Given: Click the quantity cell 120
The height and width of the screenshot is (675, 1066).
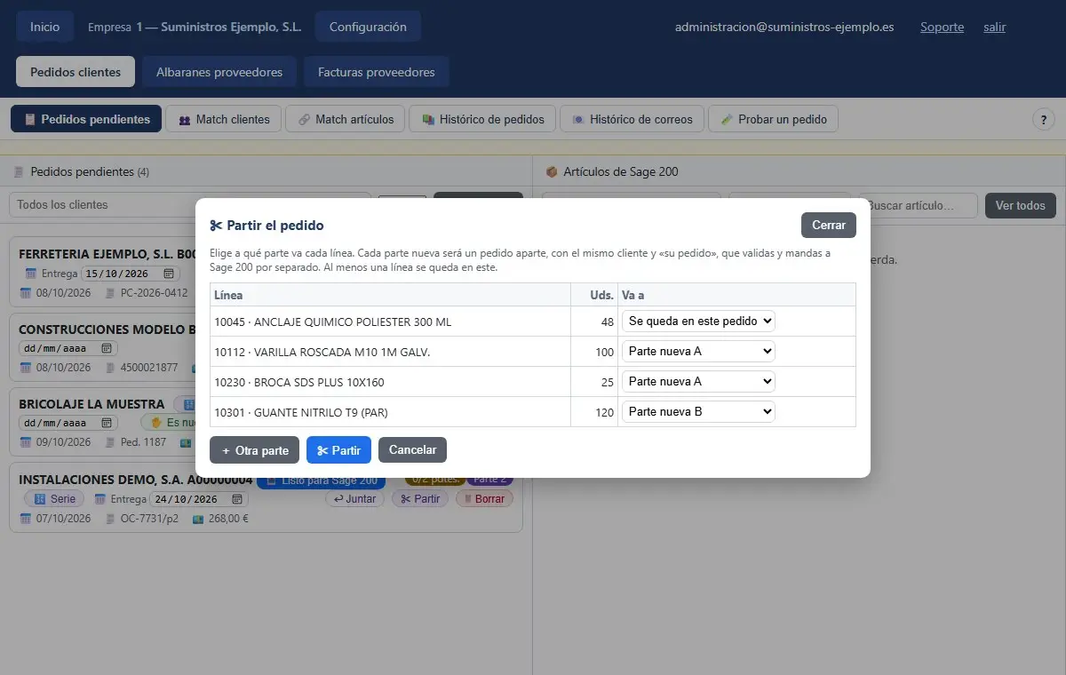Looking at the screenshot, I should click(x=594, y=412).
